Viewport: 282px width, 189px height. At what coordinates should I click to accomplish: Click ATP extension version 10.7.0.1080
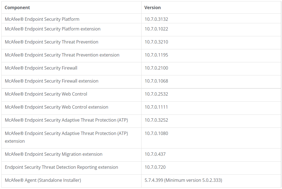tap(156, 133)
